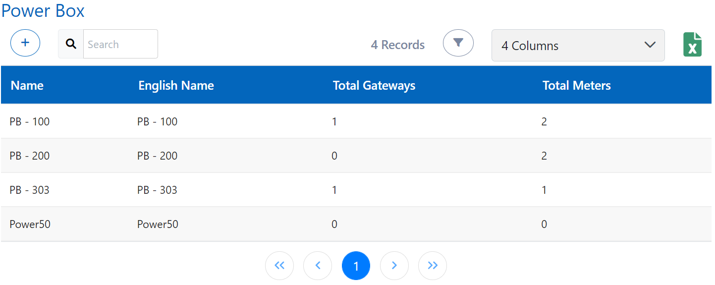This screenshot has width=715, height=285.
Task: Go to the first page of results
Action: (x=279, y=266)
